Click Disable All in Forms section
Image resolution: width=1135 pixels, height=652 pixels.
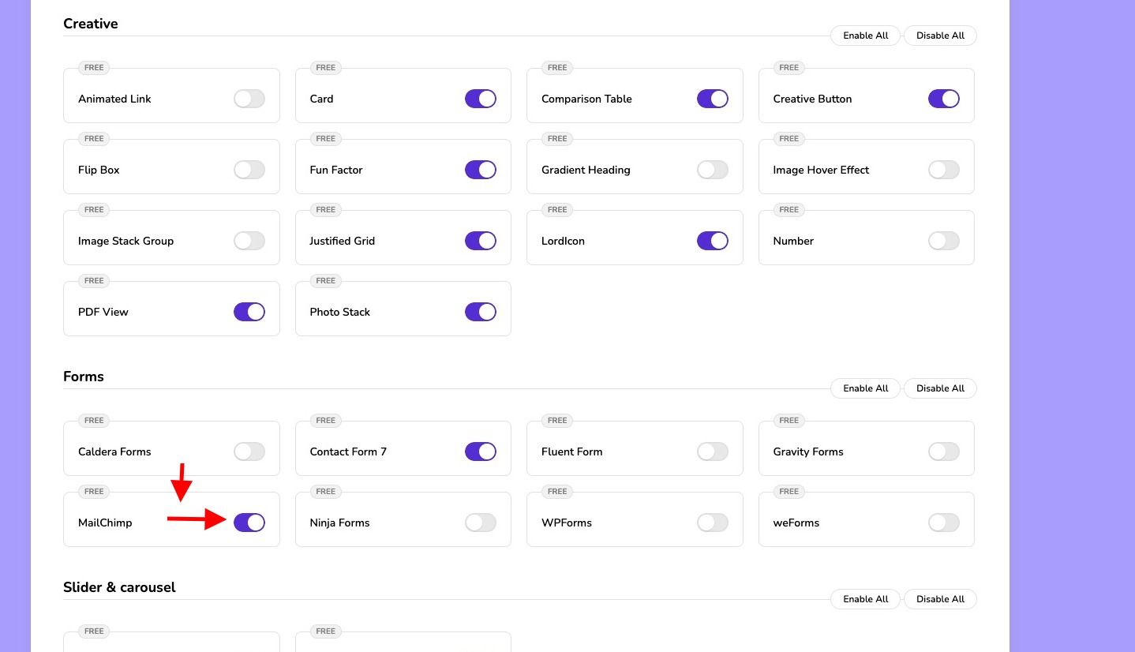[940, 388]
